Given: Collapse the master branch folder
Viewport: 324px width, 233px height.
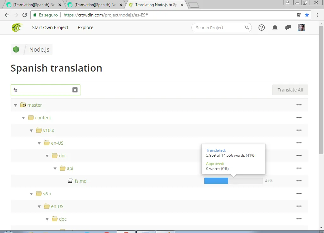Looking at the screenshot, I should 16,105.
